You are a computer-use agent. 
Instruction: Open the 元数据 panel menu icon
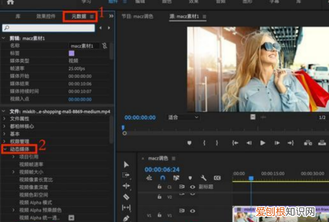[x=92, y=16]
